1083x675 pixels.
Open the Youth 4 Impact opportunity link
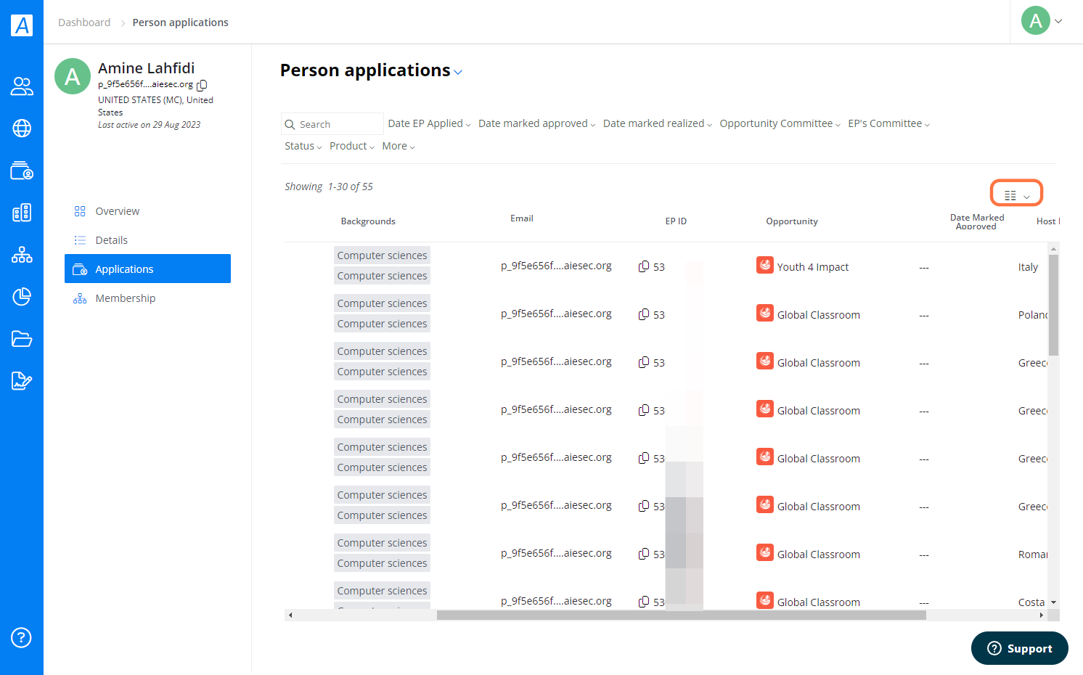(812, 267)
